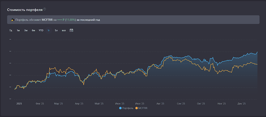Toggle MCFTRR series via legend label
Image resolution: width=266 pixels, height=117 pixels.
pos(143,108)
